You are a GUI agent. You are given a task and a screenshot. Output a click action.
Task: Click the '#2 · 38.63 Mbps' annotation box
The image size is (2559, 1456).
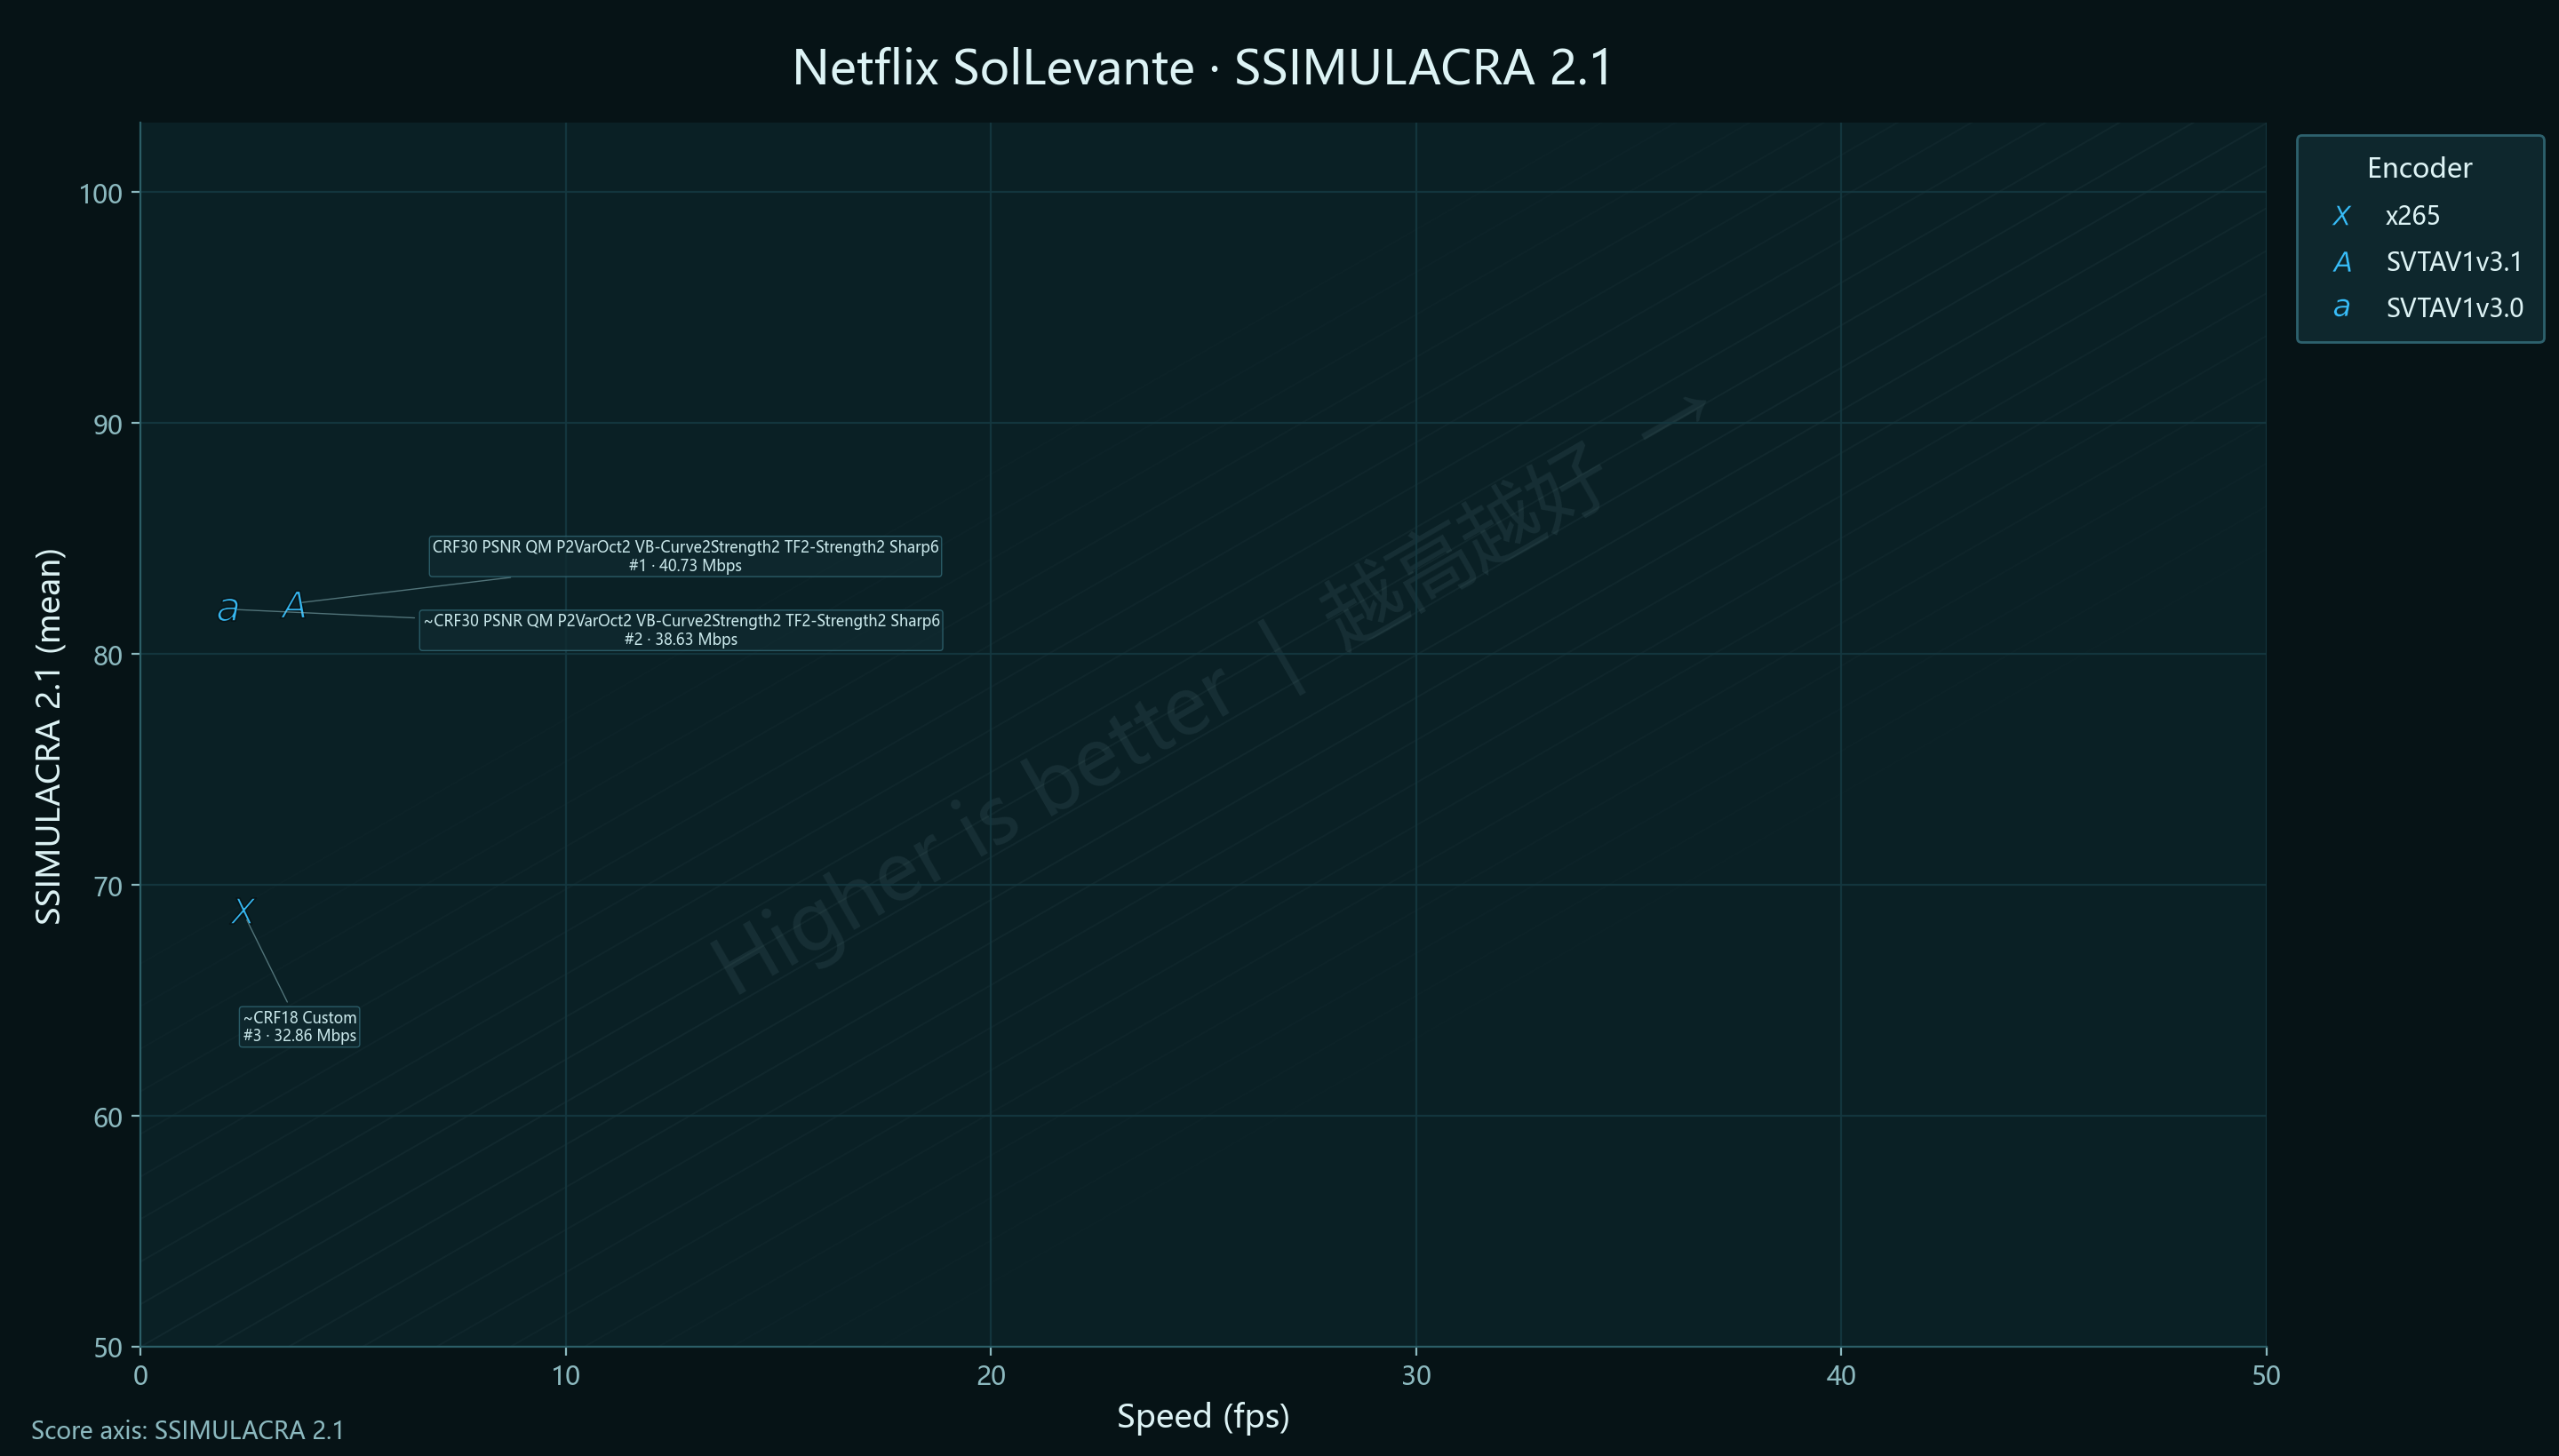click(681, 630)
